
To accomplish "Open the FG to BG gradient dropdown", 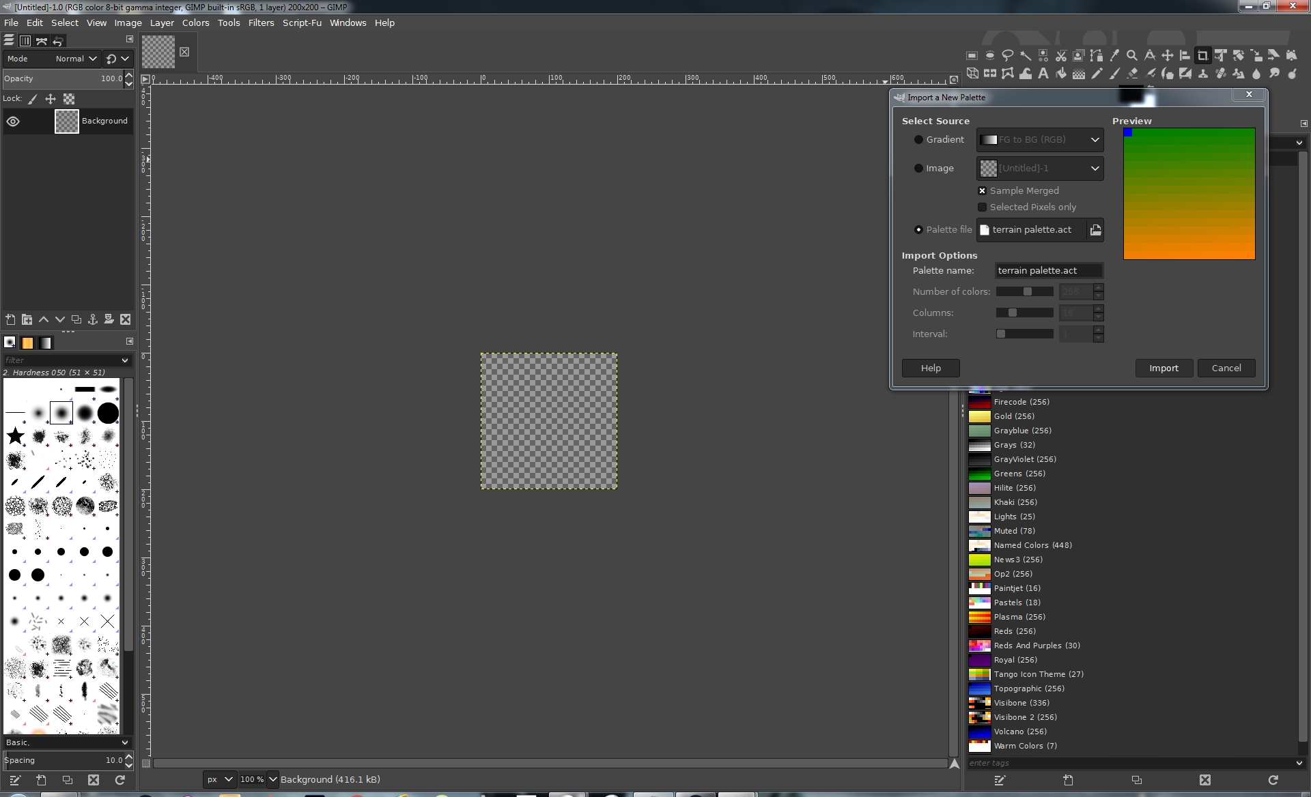I will [x=1039, y=140].
